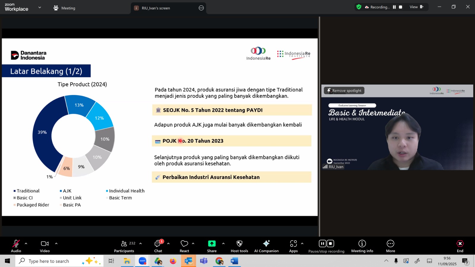The width and height of the screenshot is (475, 267).
Task: Open the React emoji menu
Action: 184,246
